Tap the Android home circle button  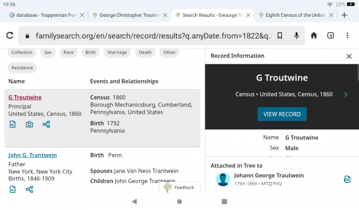tap(179, 201)
